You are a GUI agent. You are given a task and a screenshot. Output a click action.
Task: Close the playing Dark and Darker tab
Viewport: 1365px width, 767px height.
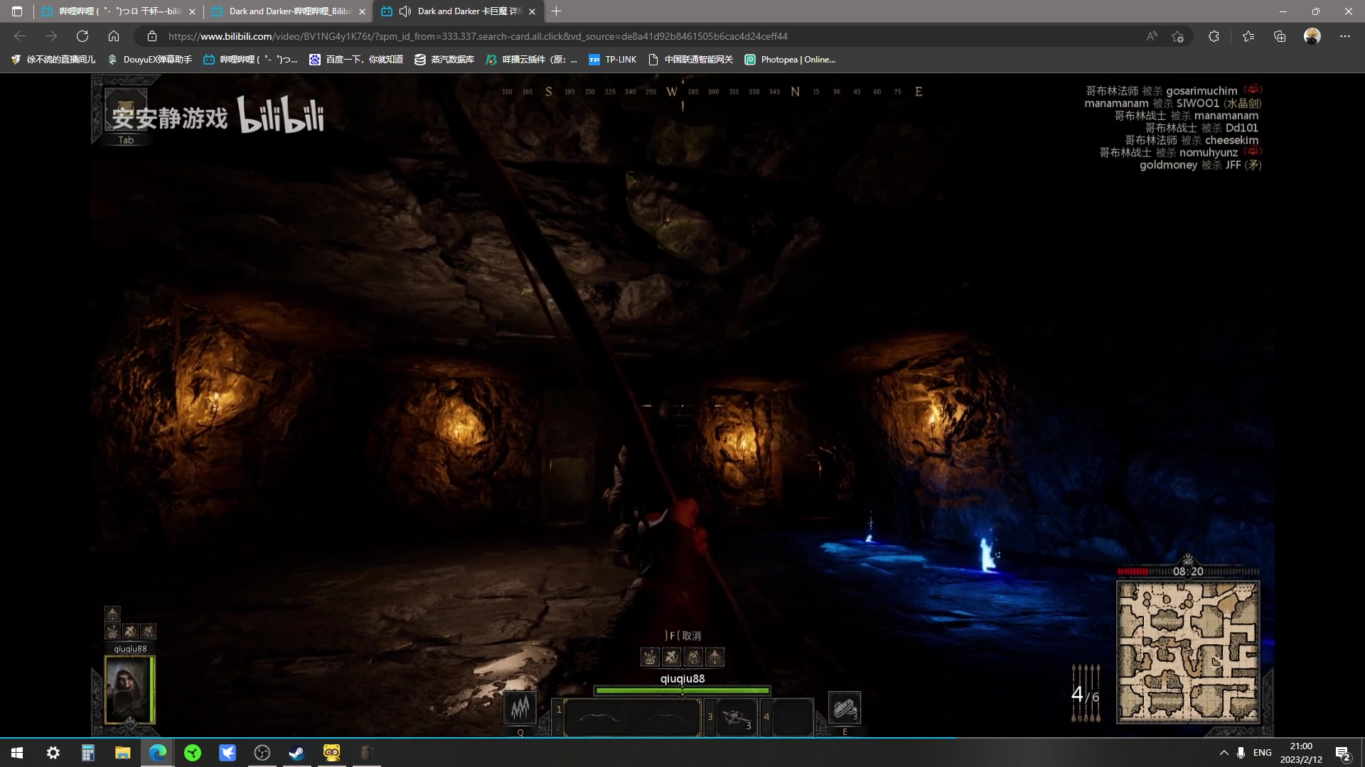[532, 11]
